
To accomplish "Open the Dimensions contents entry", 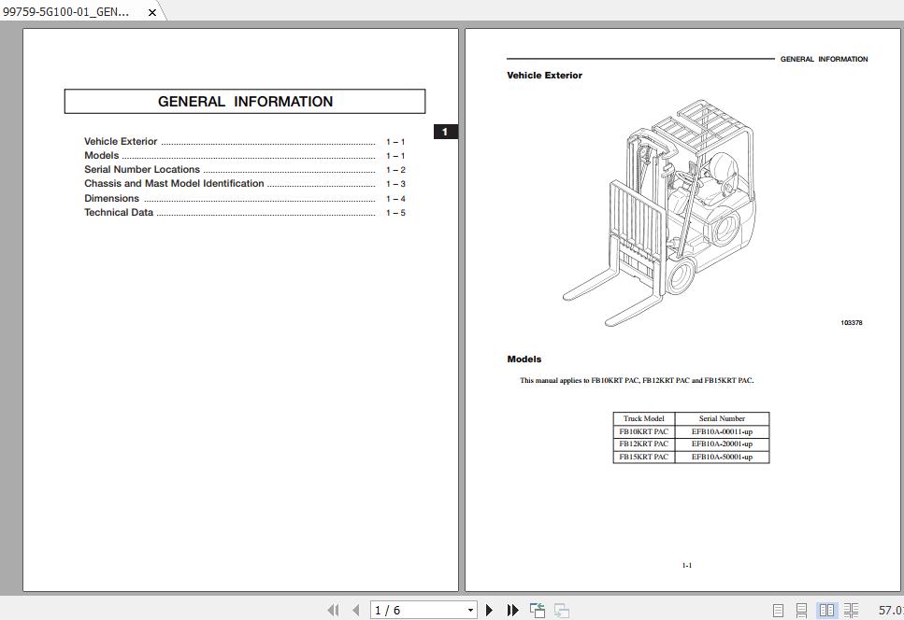I will (x=111, y=198).
